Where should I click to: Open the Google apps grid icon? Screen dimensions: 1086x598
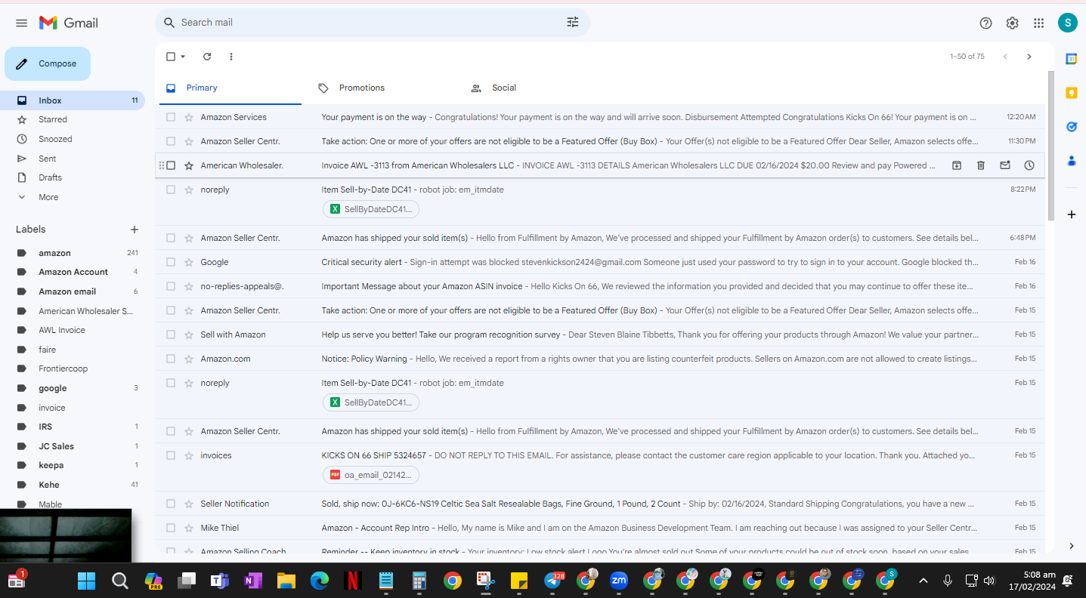[x=1039, y=23]
